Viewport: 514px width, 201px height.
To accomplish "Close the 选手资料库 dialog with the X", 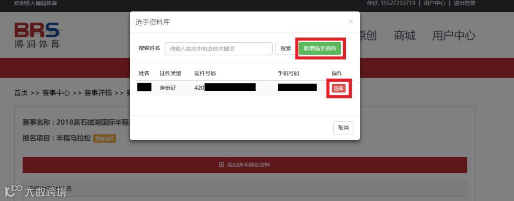I will tap(350, 21).
